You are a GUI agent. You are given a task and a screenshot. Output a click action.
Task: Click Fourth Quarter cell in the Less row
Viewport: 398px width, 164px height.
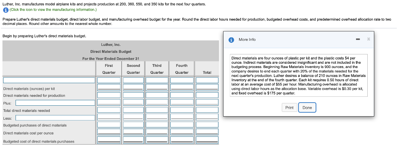(x=182, y=117)
